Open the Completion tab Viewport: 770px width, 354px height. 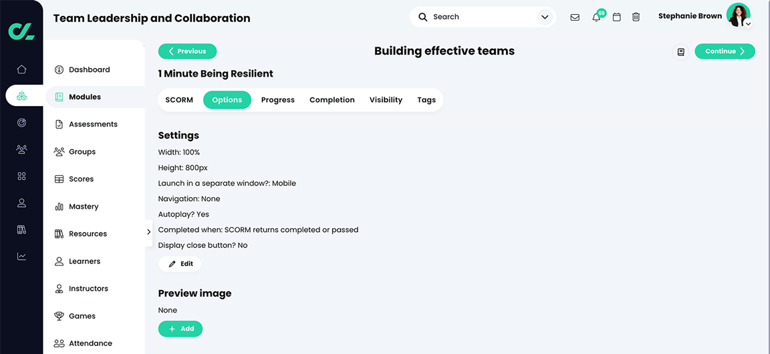(x=332, y=100)
